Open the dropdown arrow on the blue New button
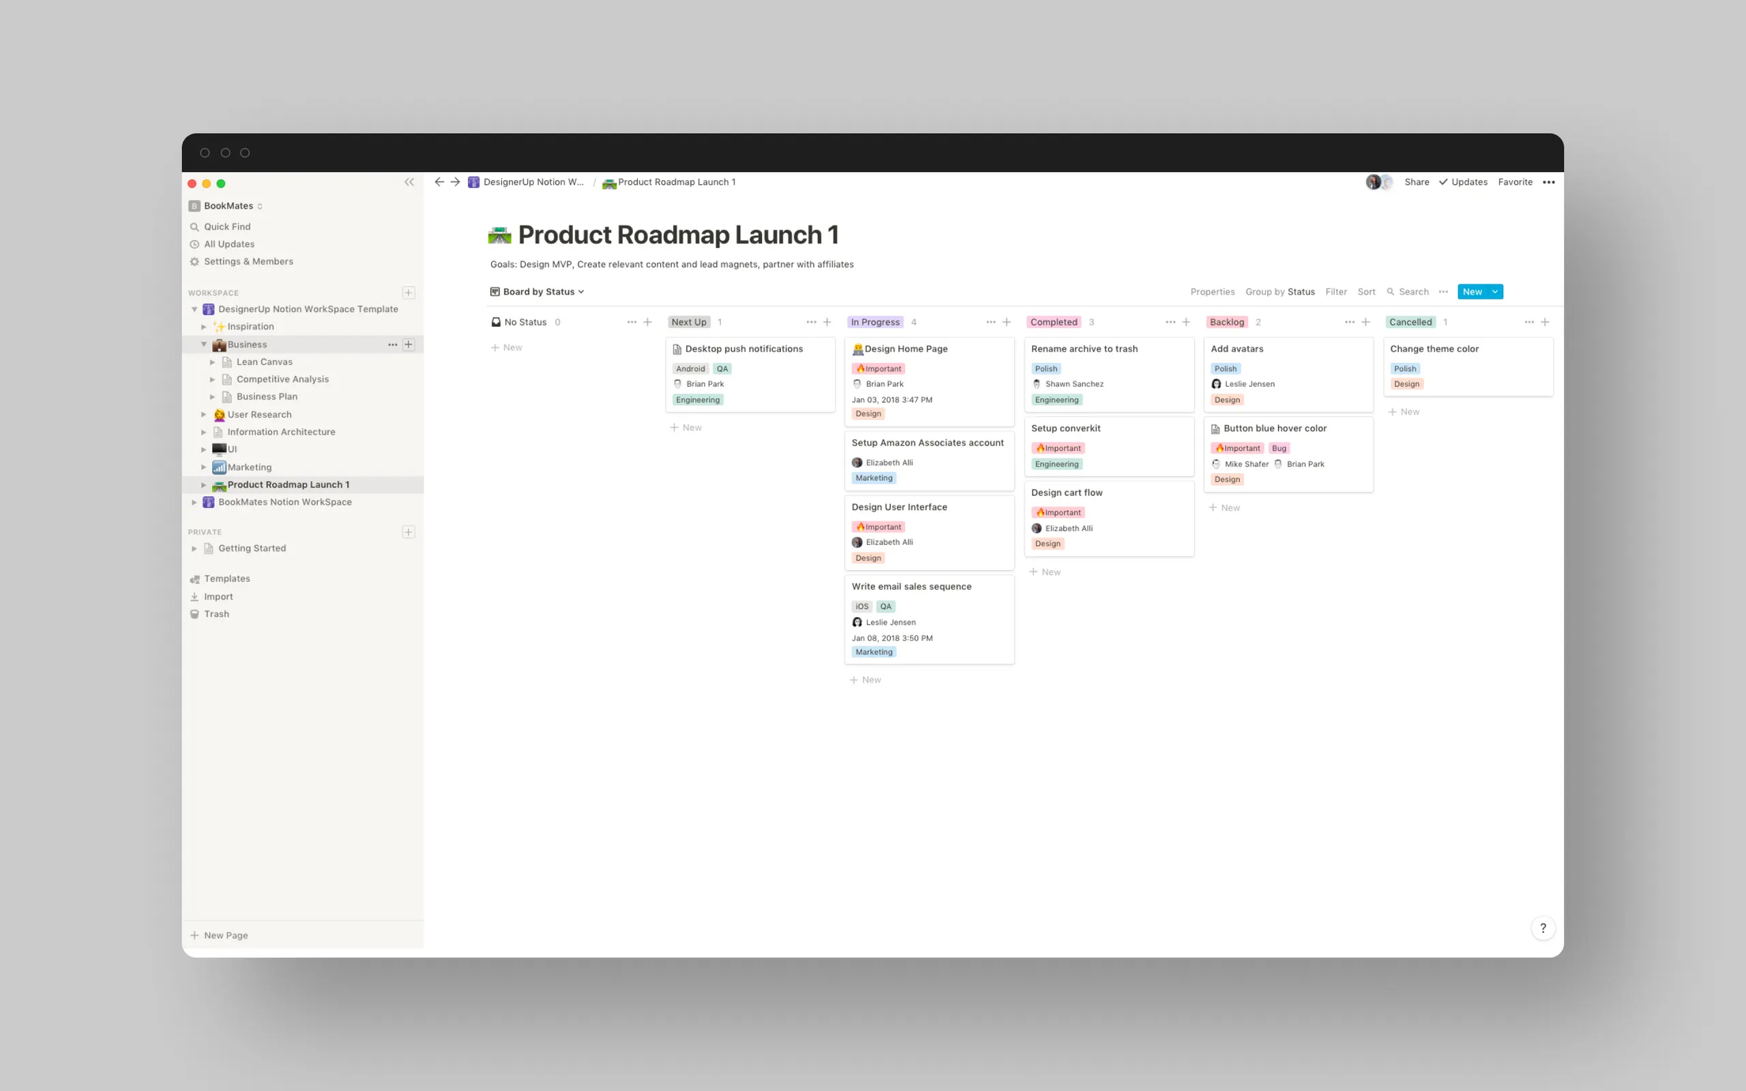 coord(1495,292)
